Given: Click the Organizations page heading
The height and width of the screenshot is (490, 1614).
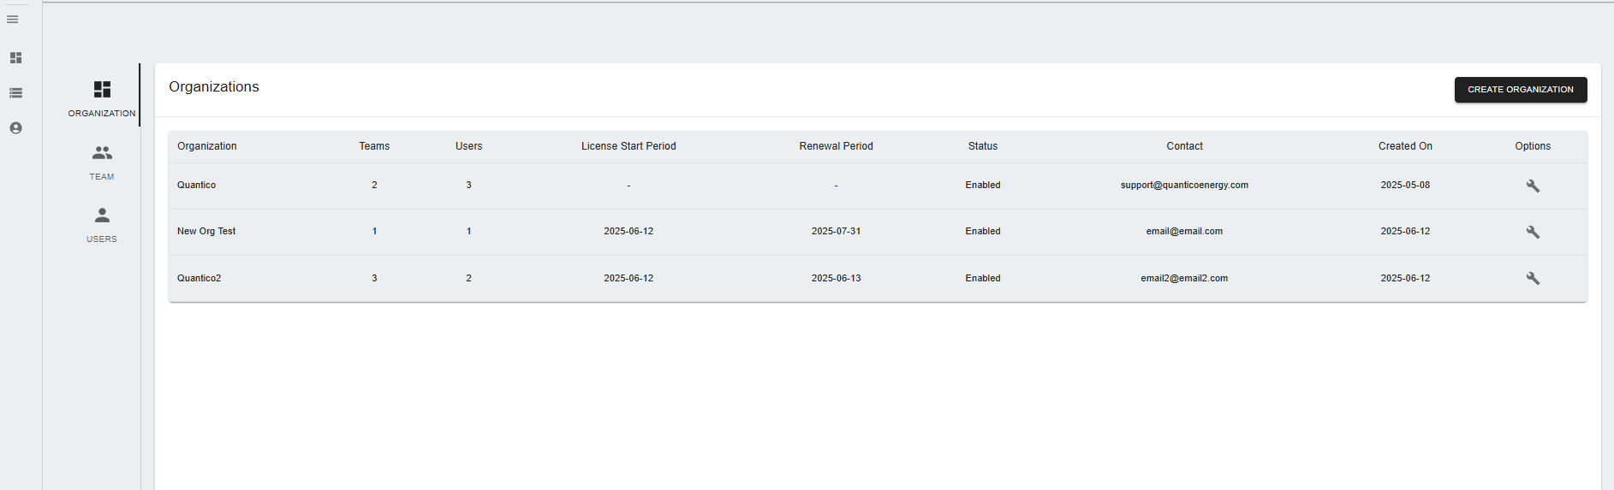Looking at the screenshot, I should pyautogui.click(x=214, y=87).
